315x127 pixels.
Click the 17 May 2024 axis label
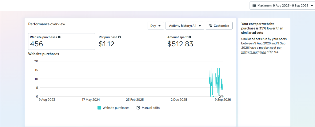pos(91,100)
